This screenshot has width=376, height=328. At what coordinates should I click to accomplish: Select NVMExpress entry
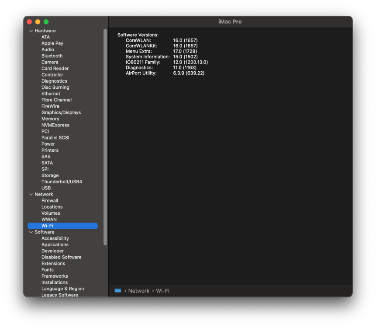tap(55, 125)
